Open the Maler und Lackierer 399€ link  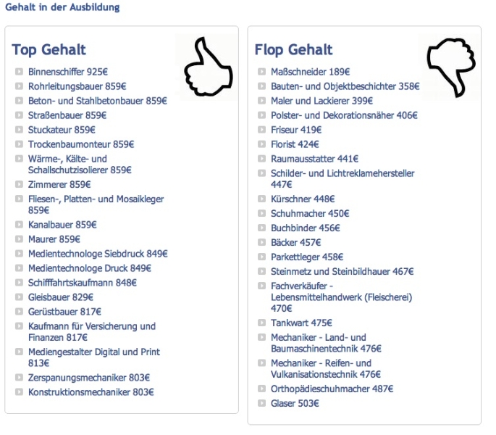321,101
